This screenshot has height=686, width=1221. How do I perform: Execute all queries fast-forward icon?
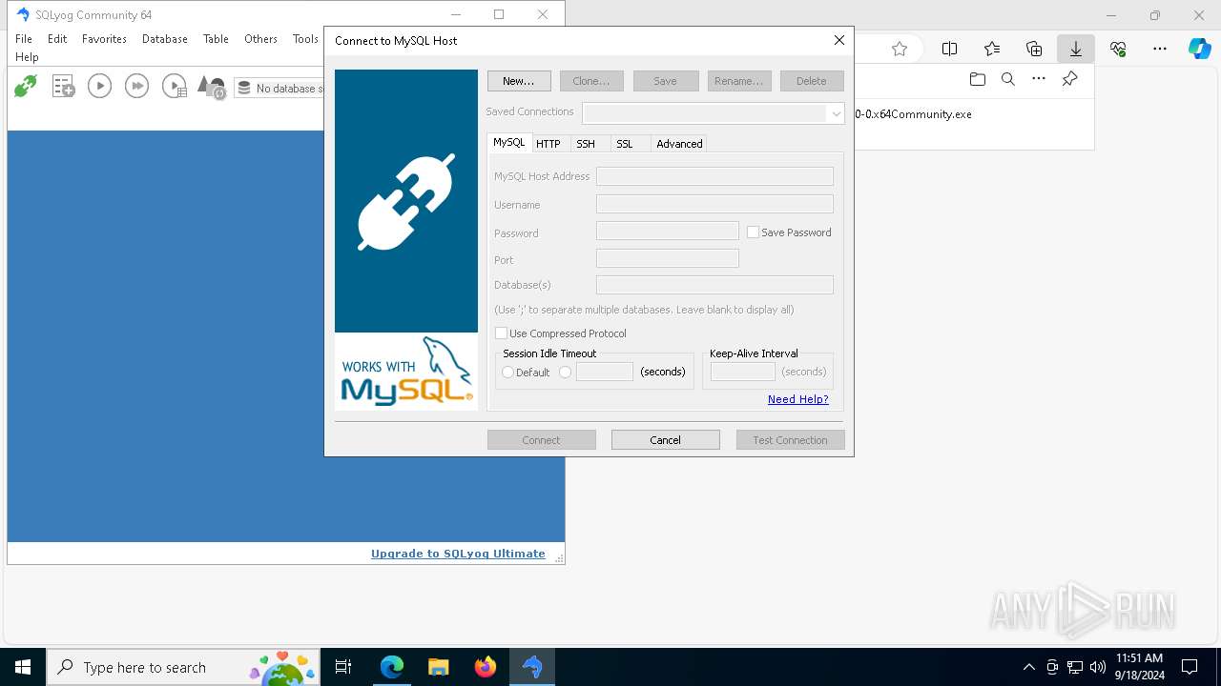pyautogui.click(x=136, y=86)
